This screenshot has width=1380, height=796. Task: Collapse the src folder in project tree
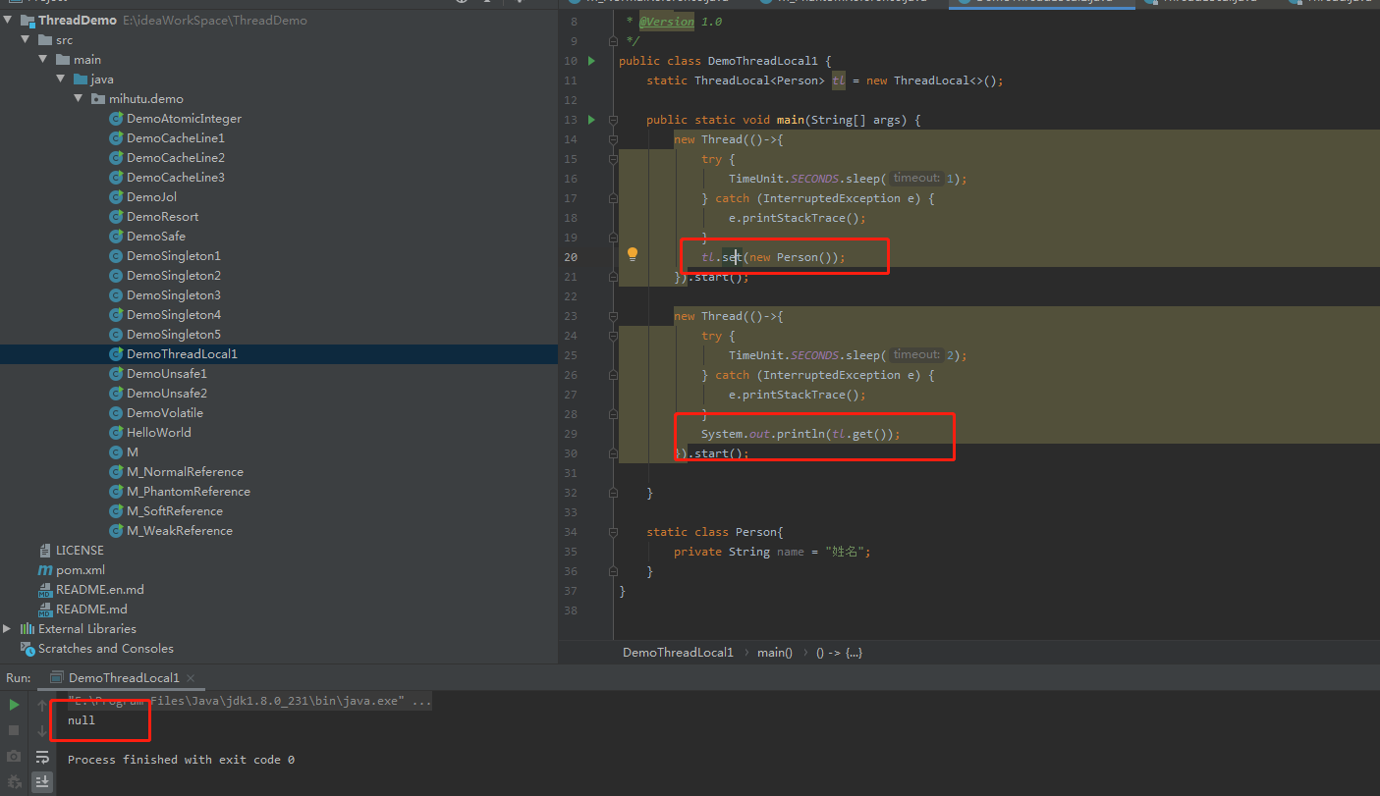coord(27,40)
